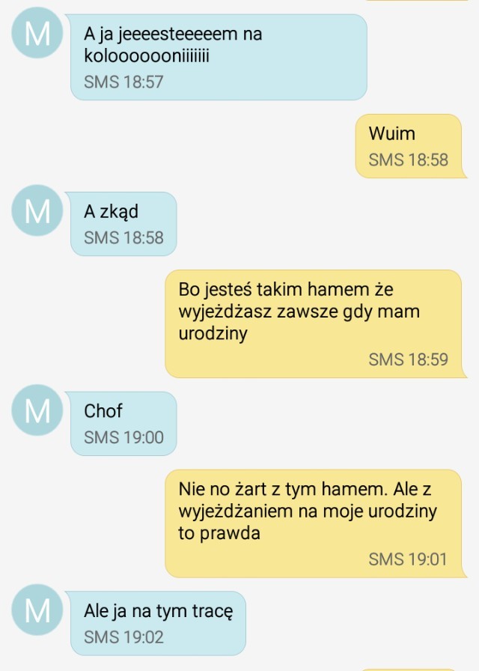Tap the SMS 19:02 timestamp
The height and width of the screenshot is (671, 479).
pyautogui.click(x=123, y=637)
